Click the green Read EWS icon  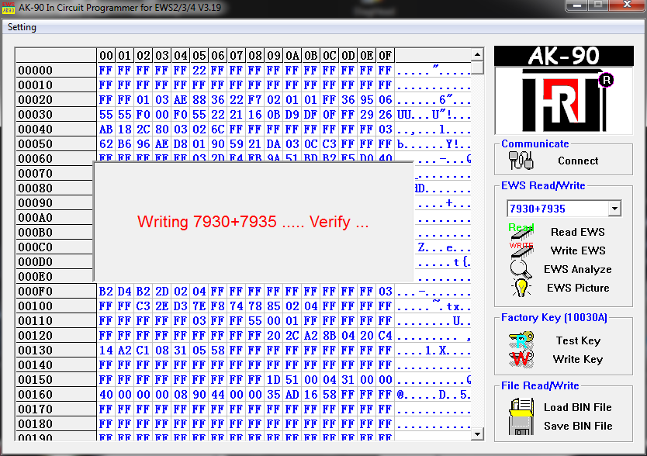pos(521,231)
